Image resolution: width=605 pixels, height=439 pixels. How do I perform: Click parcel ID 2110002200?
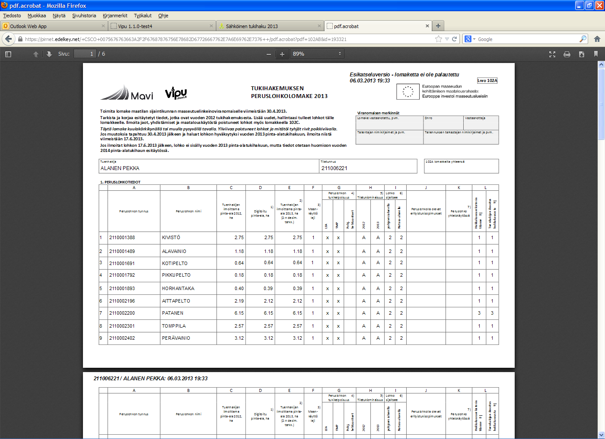[x=122, y=313]
